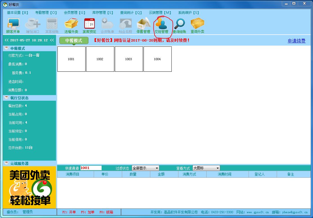The image size is (313, 218).
Task: Open 停售管理 box icon
Action: (x=143, y=26)
